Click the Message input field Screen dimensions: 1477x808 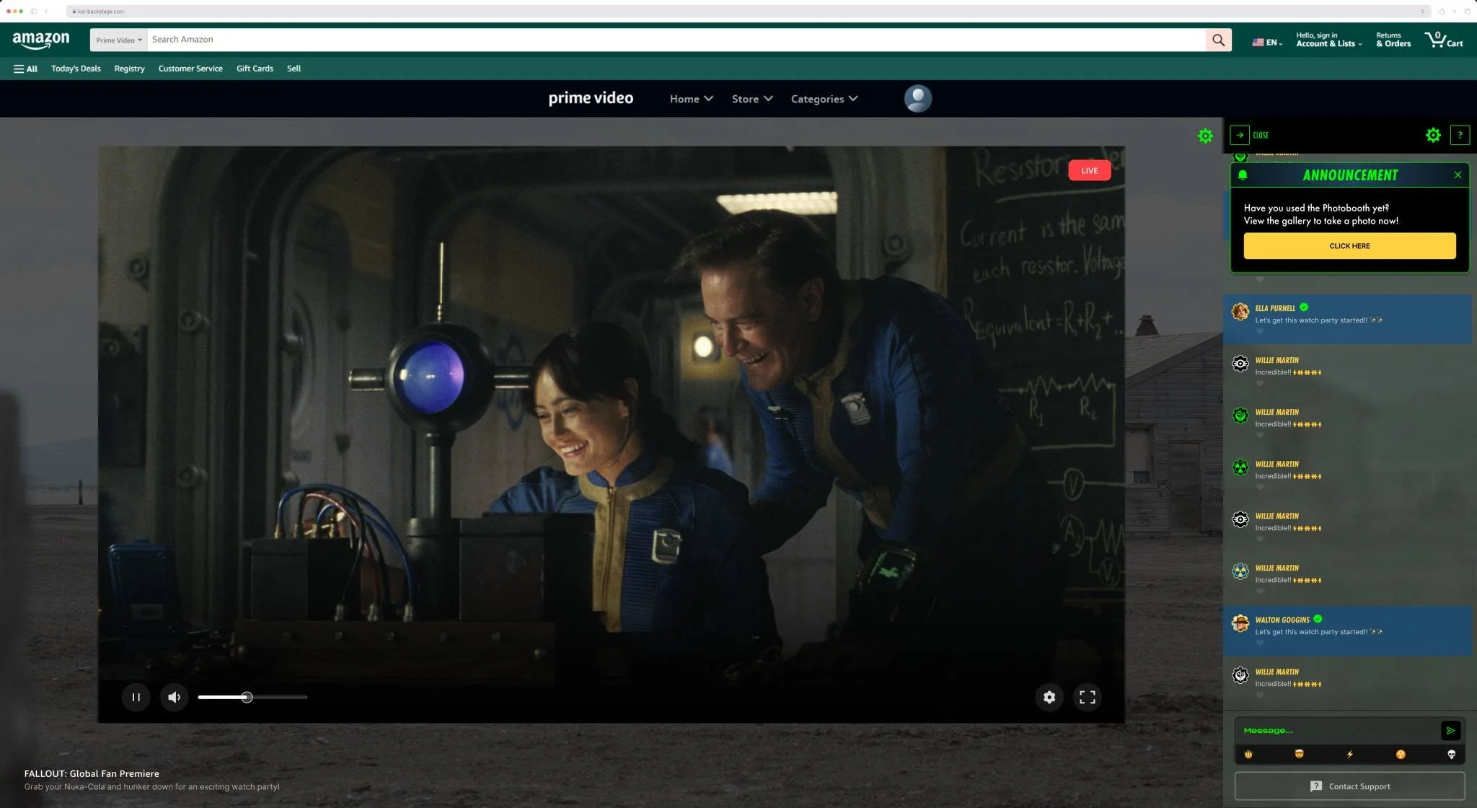1338,730
